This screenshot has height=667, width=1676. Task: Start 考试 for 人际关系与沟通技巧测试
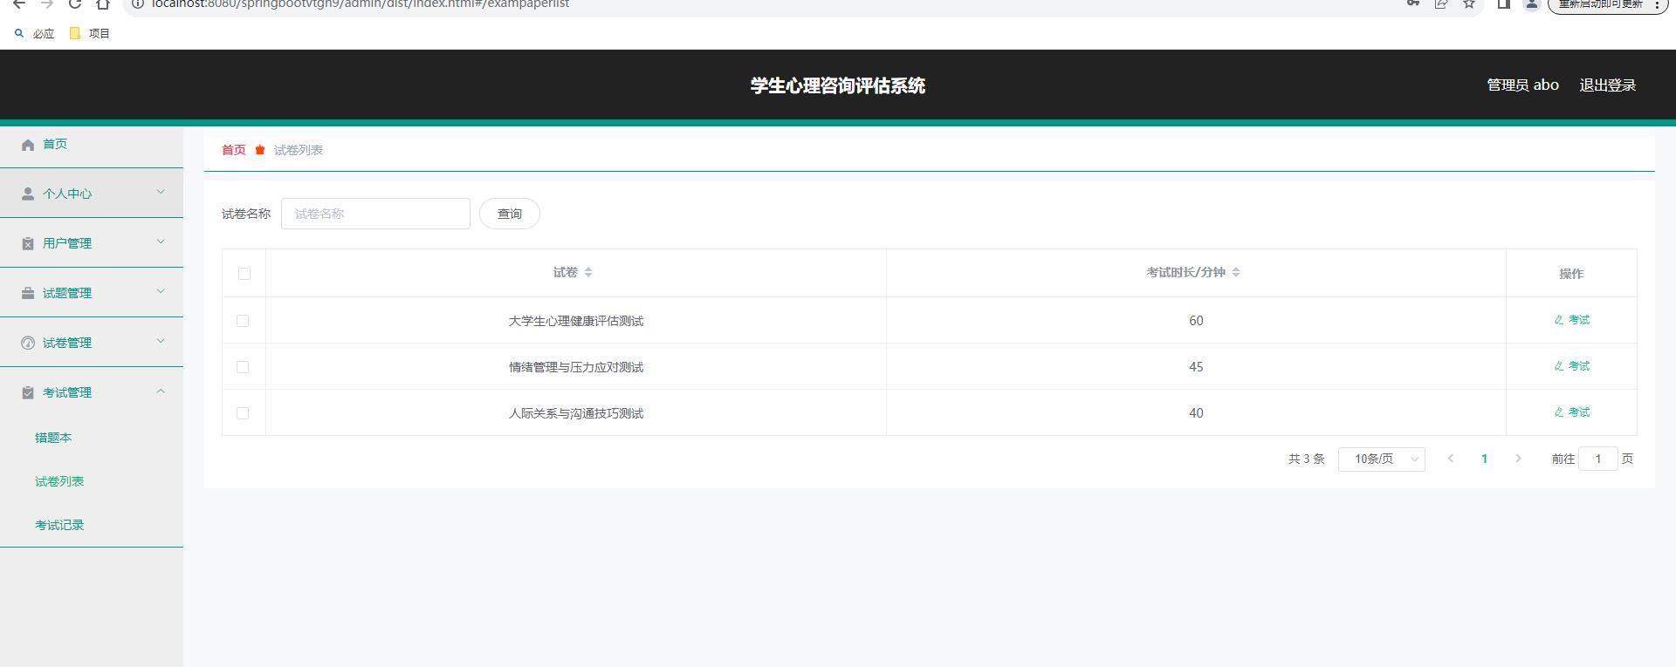point(1572,412)
